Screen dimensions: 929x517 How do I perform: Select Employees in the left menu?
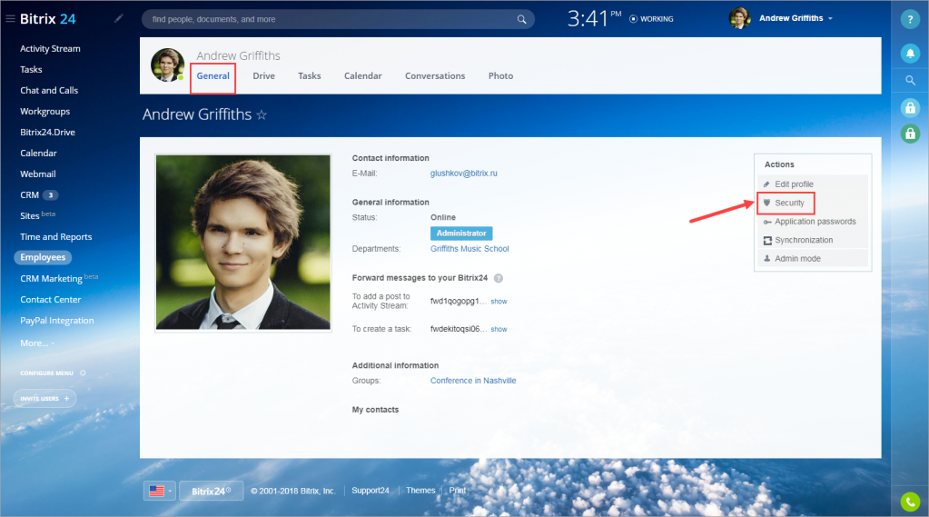tap(43, 257)
